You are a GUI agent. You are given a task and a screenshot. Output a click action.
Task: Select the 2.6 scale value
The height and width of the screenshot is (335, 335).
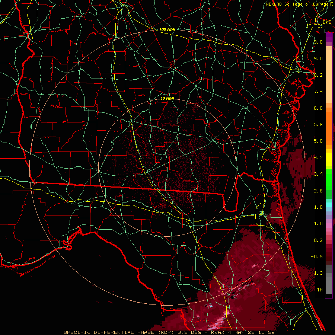[318, 191]
